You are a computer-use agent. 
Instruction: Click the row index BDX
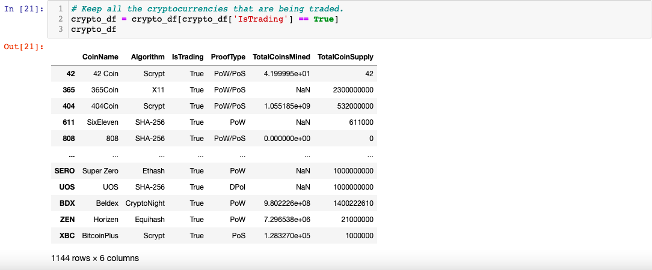pyautogui.click(x=67, y=203)
